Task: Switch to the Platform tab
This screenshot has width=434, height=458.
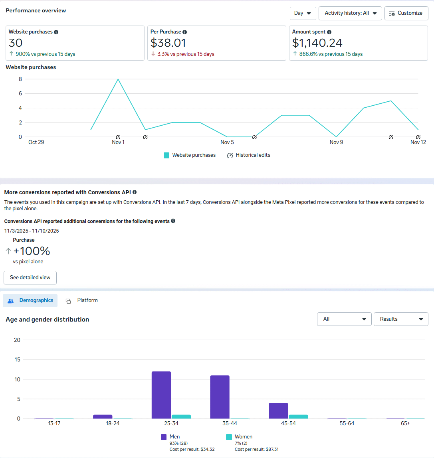Action: 82,300
